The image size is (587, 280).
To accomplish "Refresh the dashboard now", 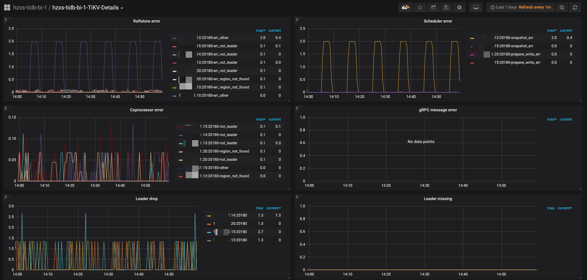I will pos(575,7).
